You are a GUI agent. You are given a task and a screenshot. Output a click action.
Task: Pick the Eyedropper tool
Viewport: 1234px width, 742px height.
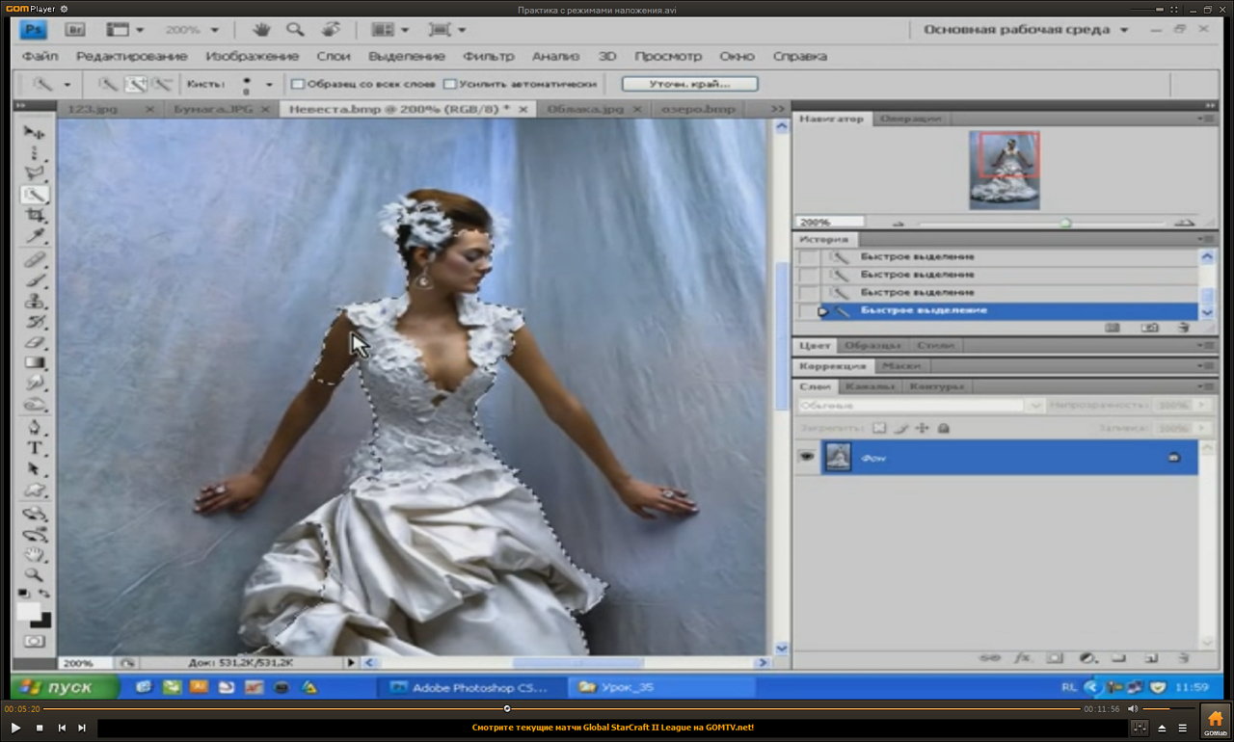pyautogui.click(x=35, y=237)
